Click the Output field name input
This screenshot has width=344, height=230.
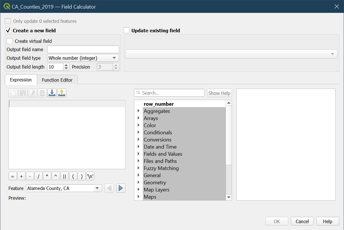click(83, 49)
